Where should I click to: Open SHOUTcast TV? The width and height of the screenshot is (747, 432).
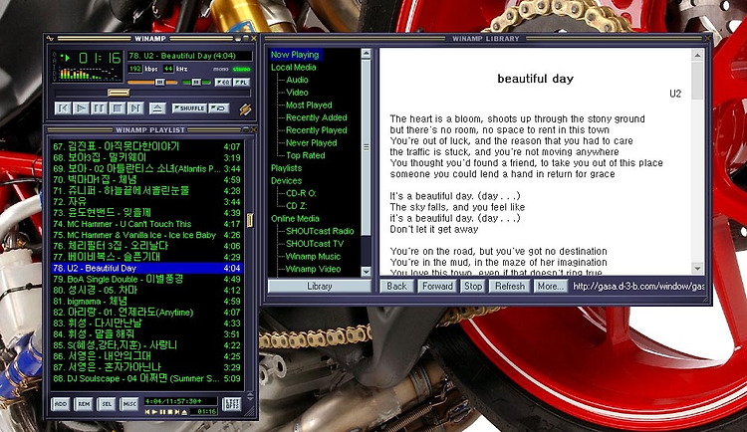315,244
